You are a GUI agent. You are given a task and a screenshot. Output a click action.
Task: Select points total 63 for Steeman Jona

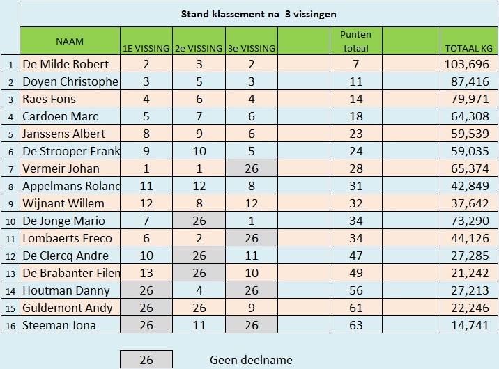click(356, 325)
